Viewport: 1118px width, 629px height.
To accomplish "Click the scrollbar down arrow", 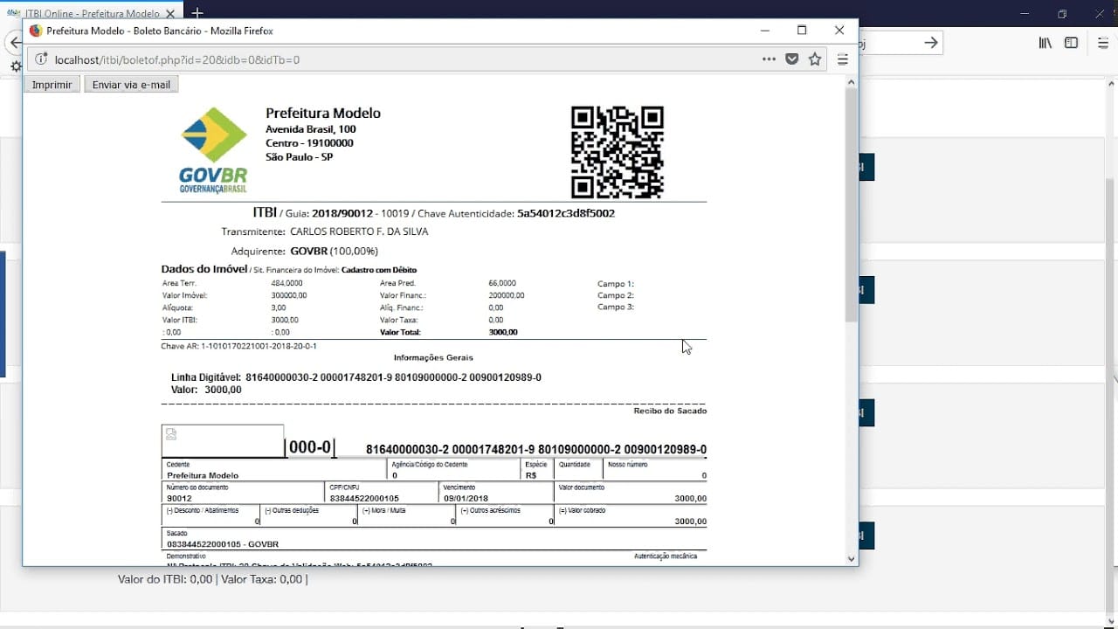I will click(x=851, y=558).
